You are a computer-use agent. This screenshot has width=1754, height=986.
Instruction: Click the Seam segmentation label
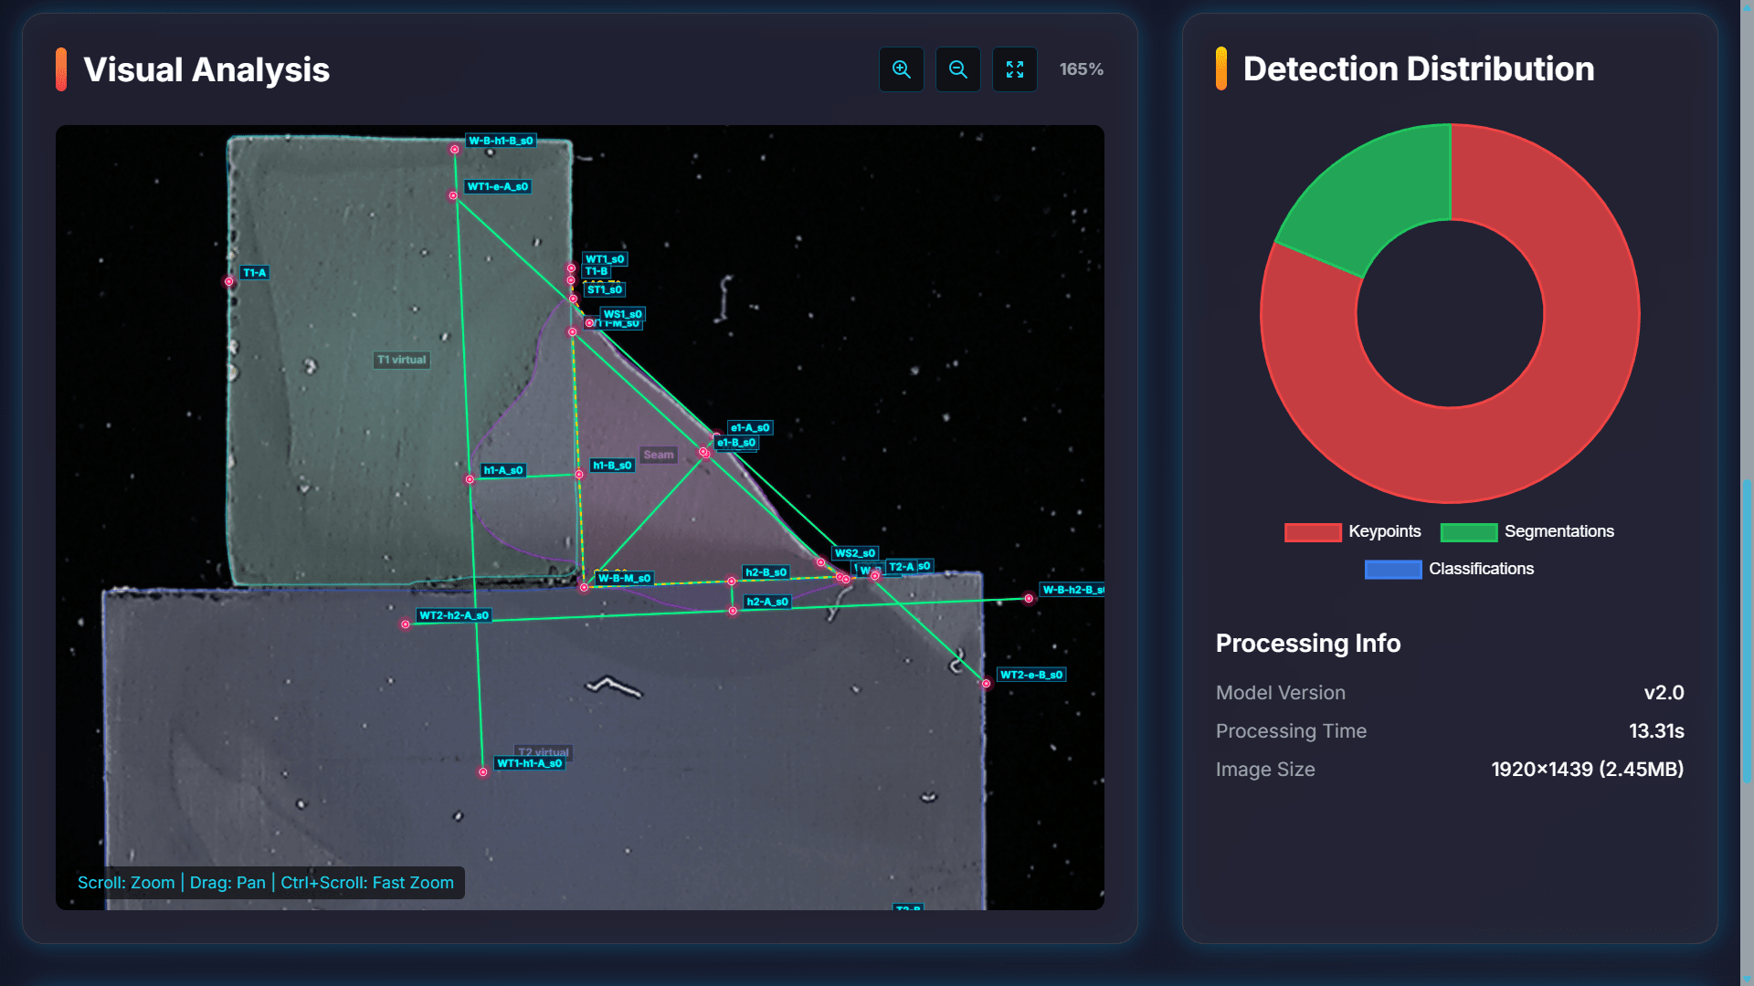point(659,454)
